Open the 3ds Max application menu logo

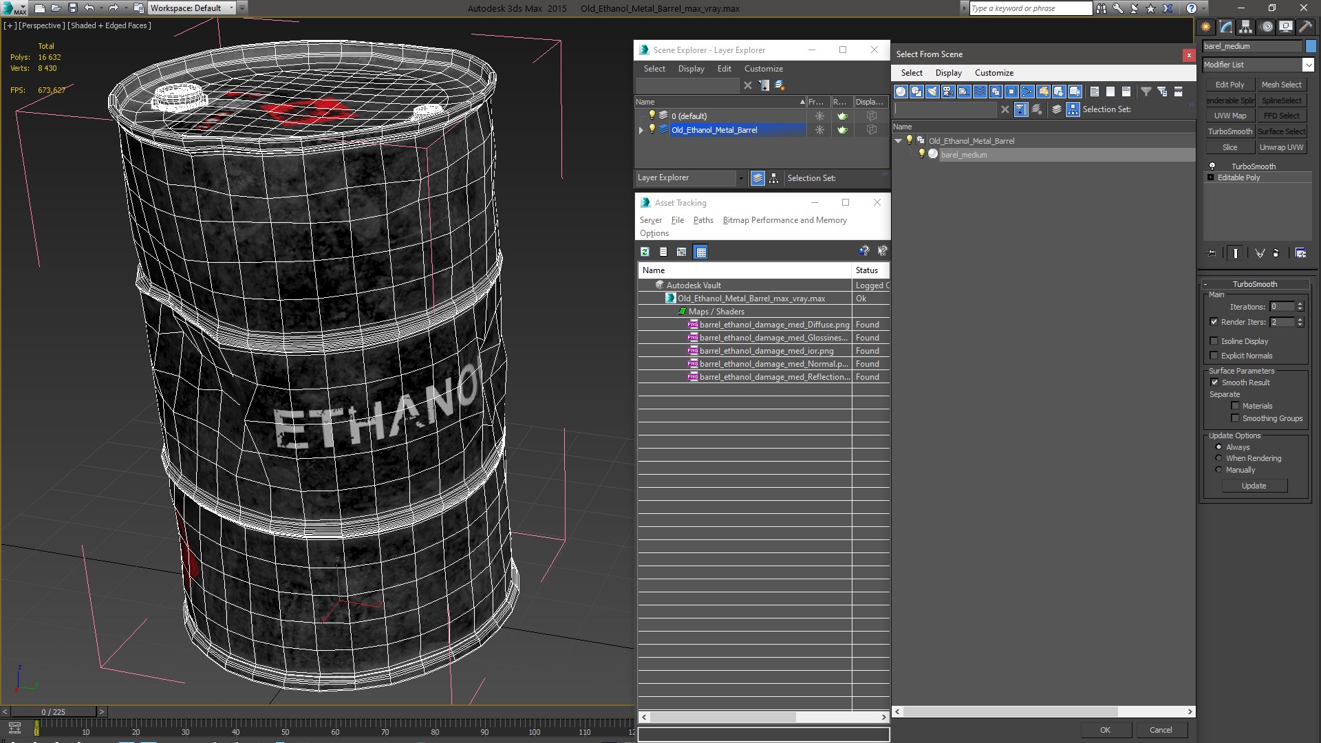tap(14, 8)
